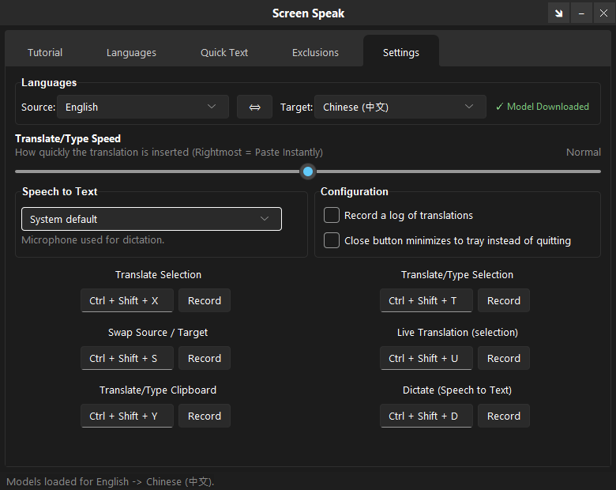Close the Screen Speak window
The height and width of the screenshot is (490, 616).
click(x=604, y=13)
